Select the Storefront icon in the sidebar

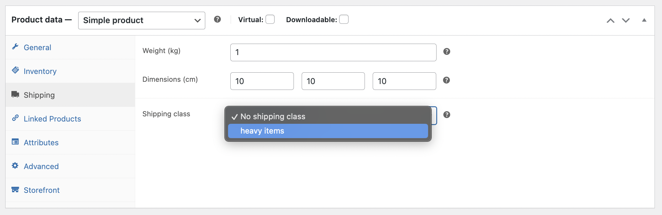click(x=15, y=190)
